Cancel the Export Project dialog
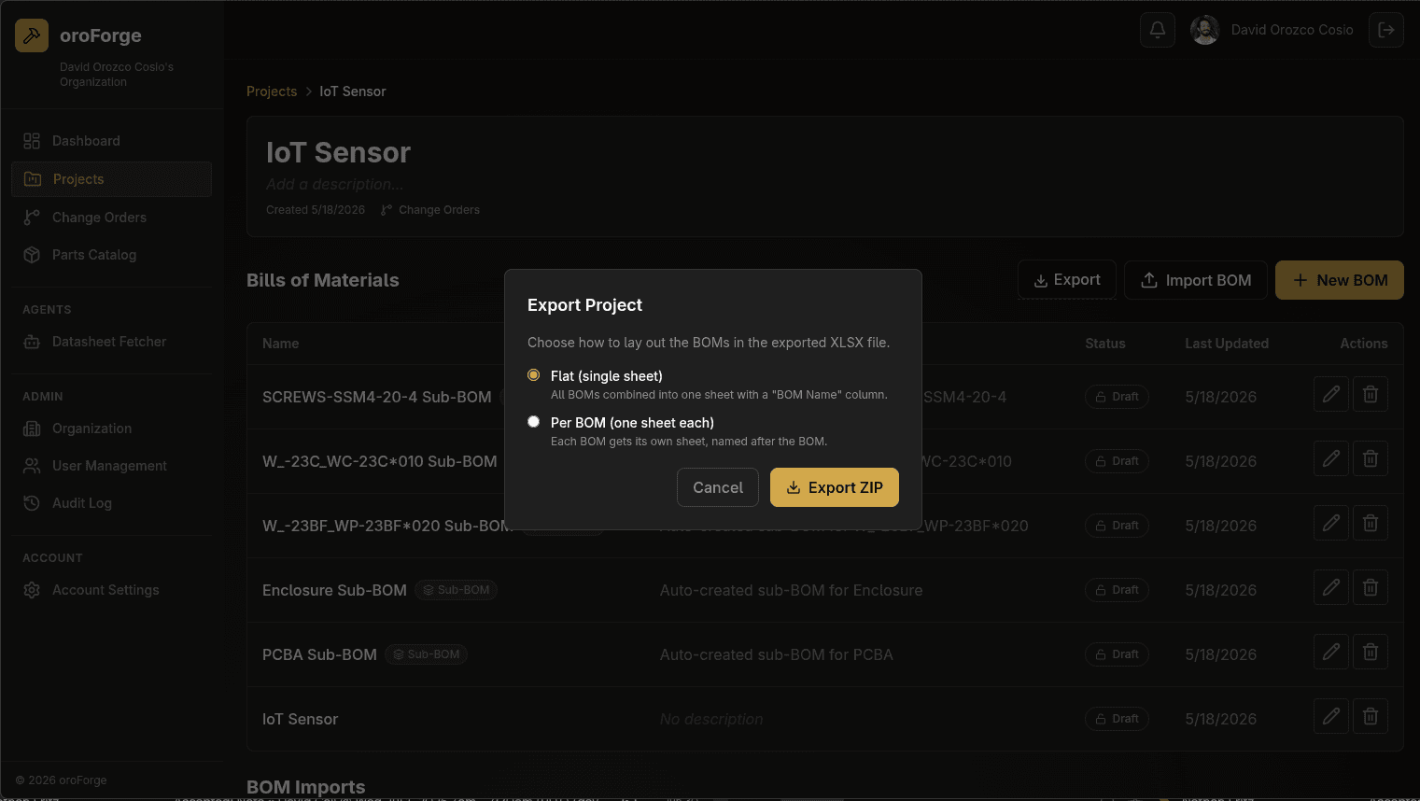Viewport: 1420px width, 801px height. pos(718,487)
